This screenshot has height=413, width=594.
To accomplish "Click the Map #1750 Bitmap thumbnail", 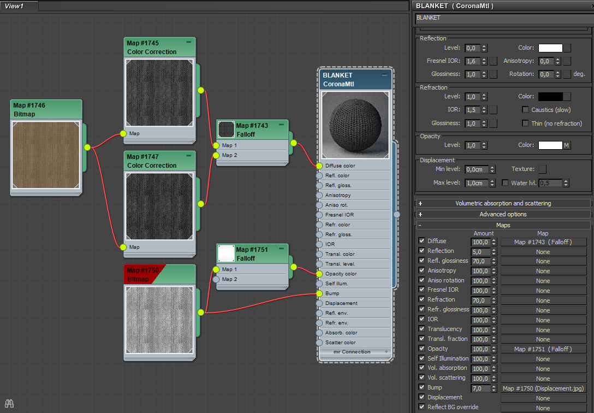I will point(159,320).
